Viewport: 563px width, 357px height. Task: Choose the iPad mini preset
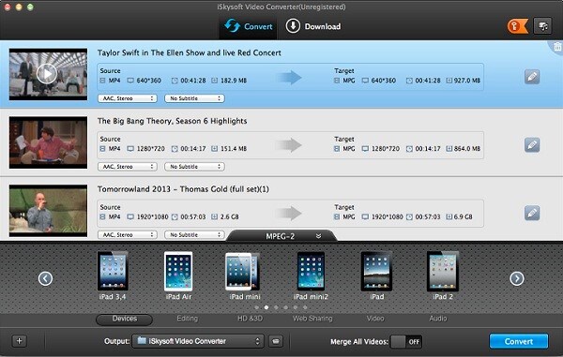[x=244, y=275]
